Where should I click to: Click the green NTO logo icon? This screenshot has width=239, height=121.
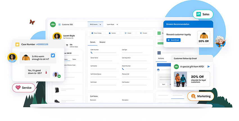53,24
